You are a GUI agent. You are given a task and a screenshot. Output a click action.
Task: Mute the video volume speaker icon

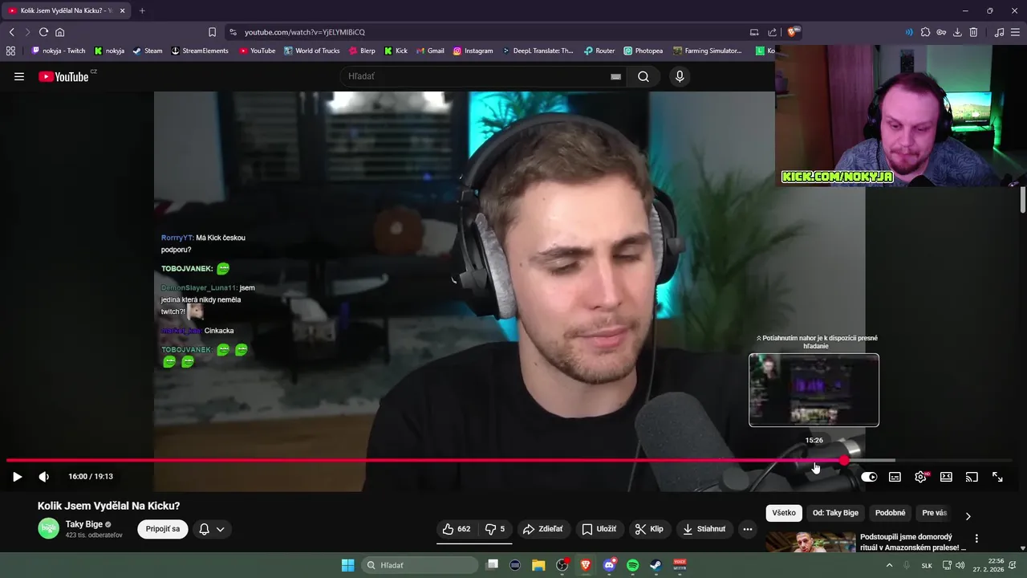pyautogui.click(x=44, y=477)
